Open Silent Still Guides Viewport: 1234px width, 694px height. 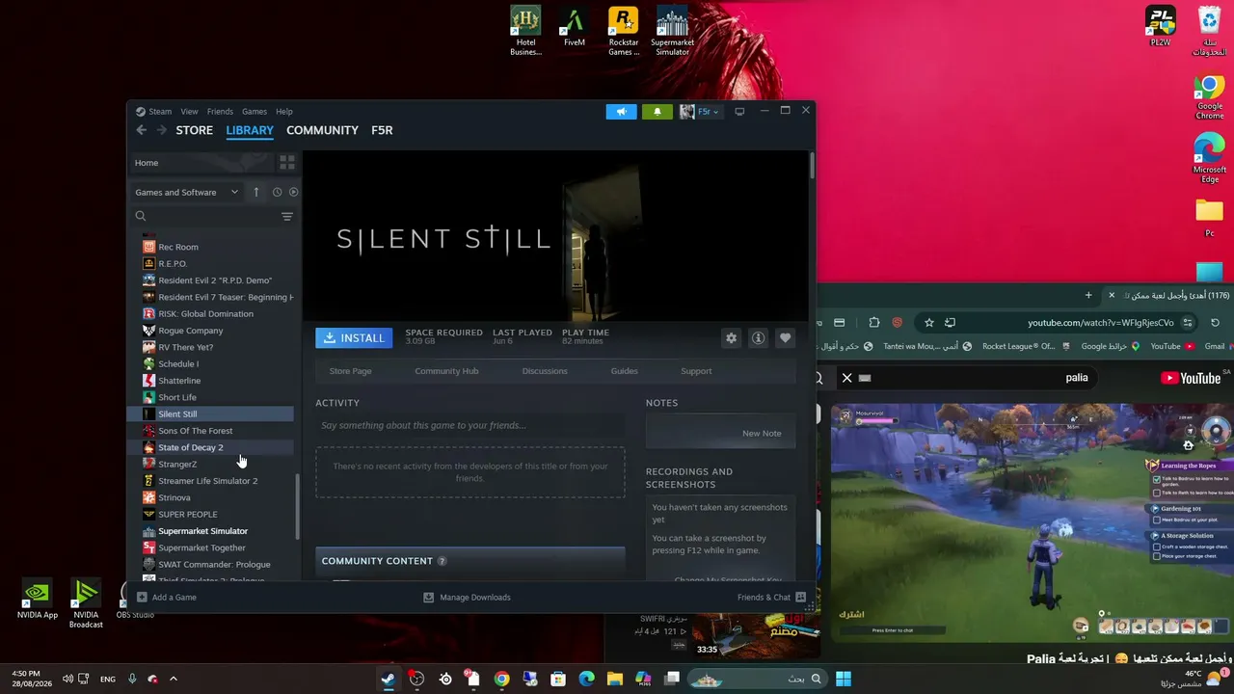point(624,371)
